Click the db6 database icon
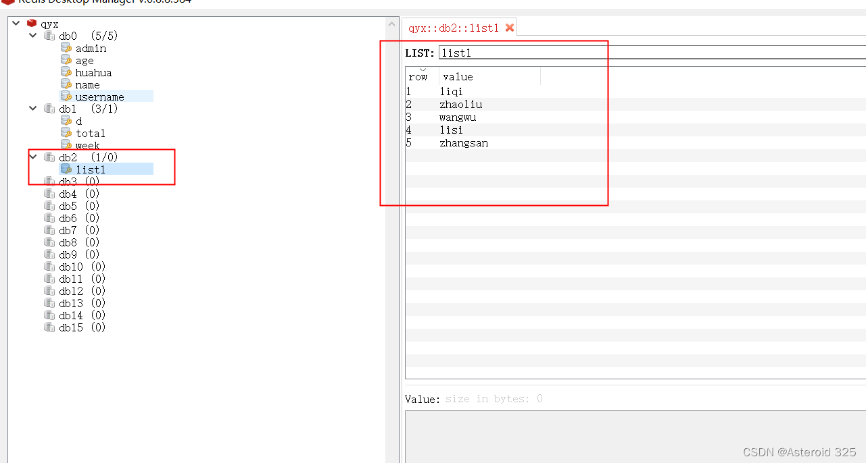This screenshot has height=463, width=866. point(49,218)
